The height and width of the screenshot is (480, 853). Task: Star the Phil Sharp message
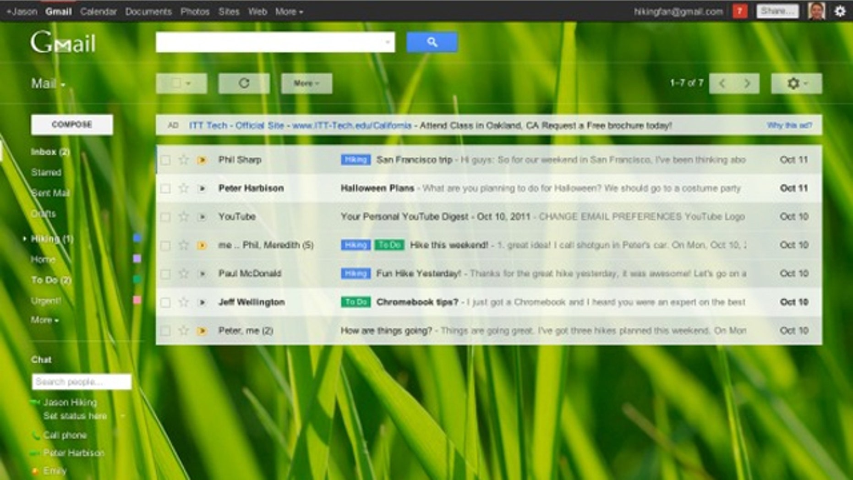click(183, 160)
